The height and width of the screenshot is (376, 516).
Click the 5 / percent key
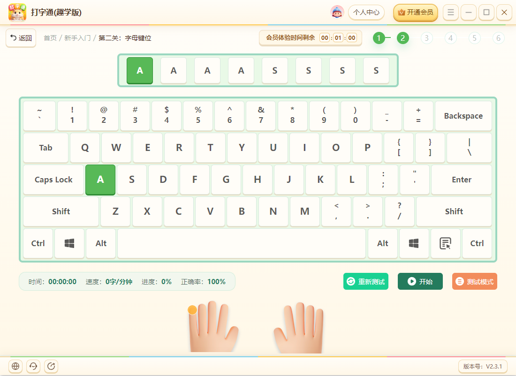(198, 116)
